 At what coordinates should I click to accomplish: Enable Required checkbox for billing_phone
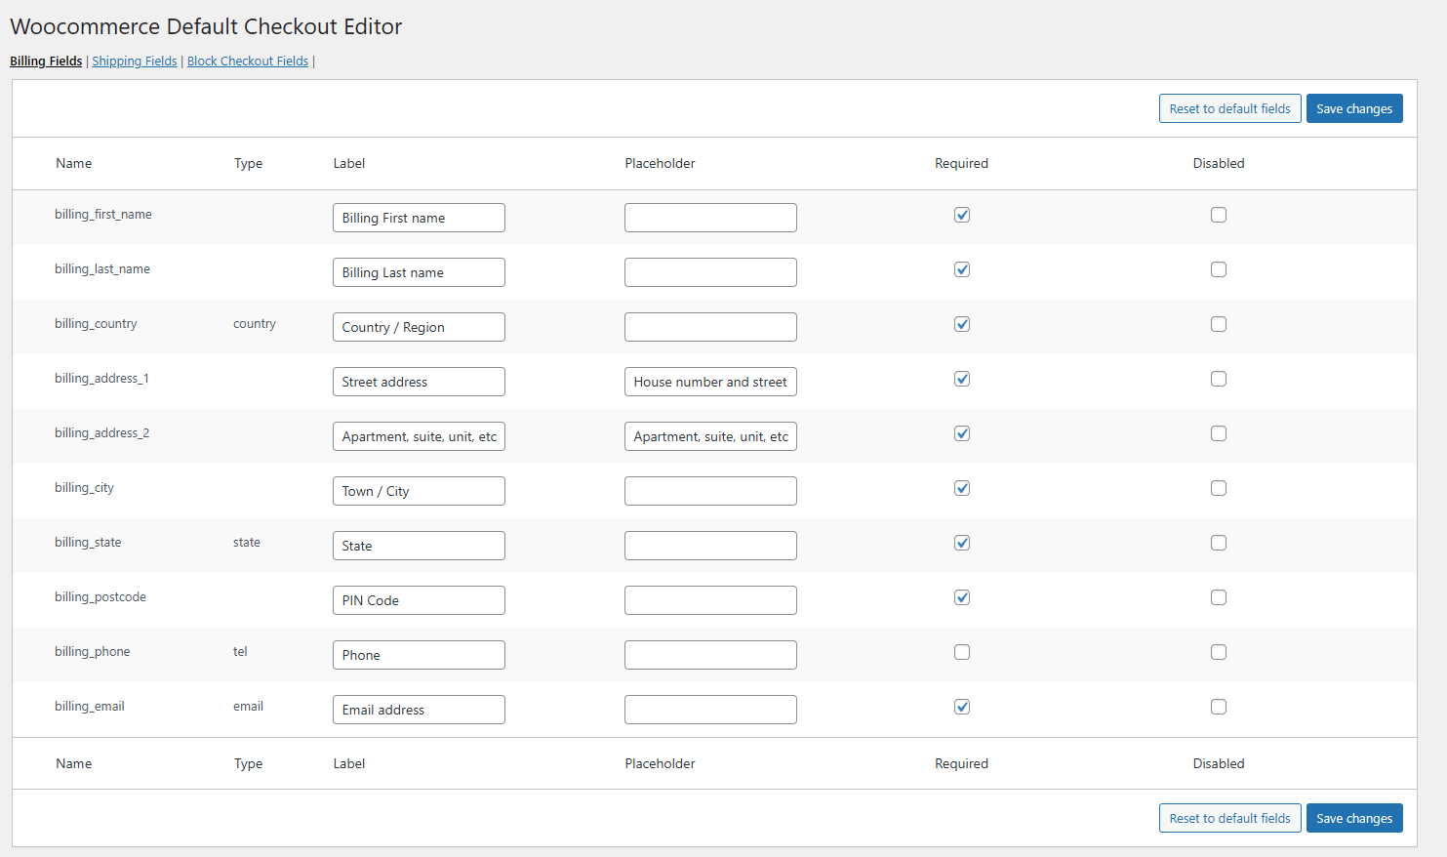point(962,652)
